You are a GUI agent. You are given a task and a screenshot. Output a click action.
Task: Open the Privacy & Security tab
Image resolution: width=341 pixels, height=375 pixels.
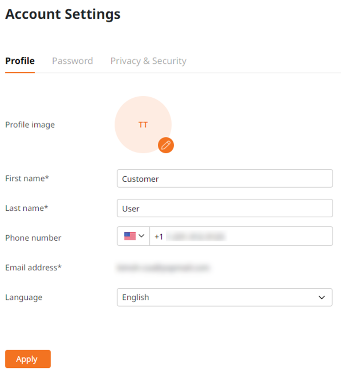pos(148,61)
